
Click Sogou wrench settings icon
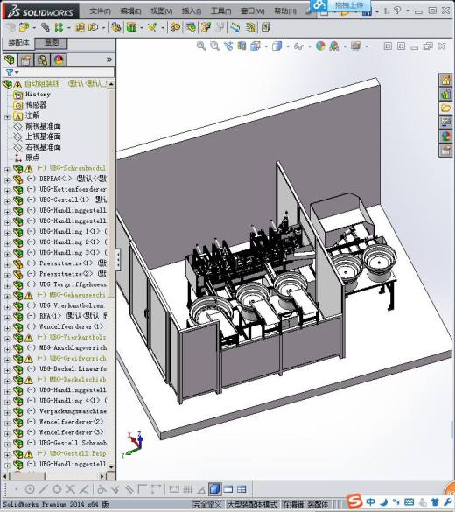tap(447, 501)
